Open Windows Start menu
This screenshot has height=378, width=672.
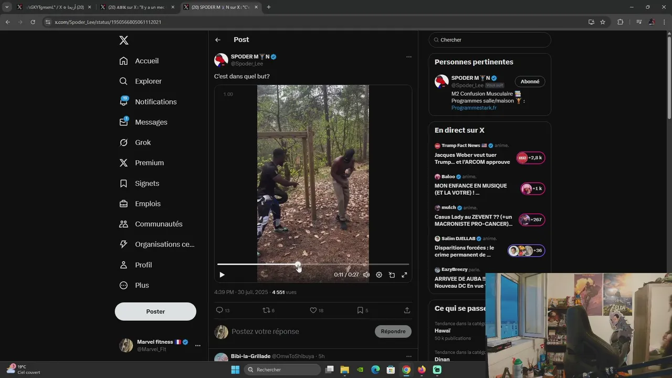[235, 370]
